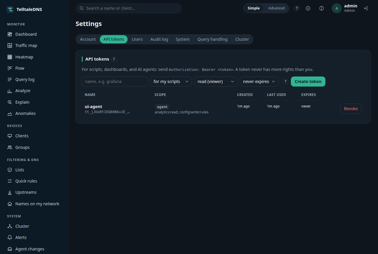This screenshot has width=378, height=254.
Task: Click the top bar help question icon
Action: (297, 8)
